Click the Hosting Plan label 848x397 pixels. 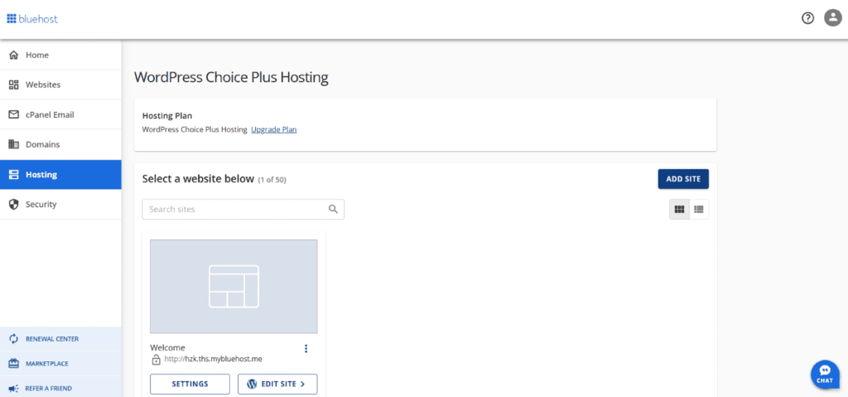point(167,116)
